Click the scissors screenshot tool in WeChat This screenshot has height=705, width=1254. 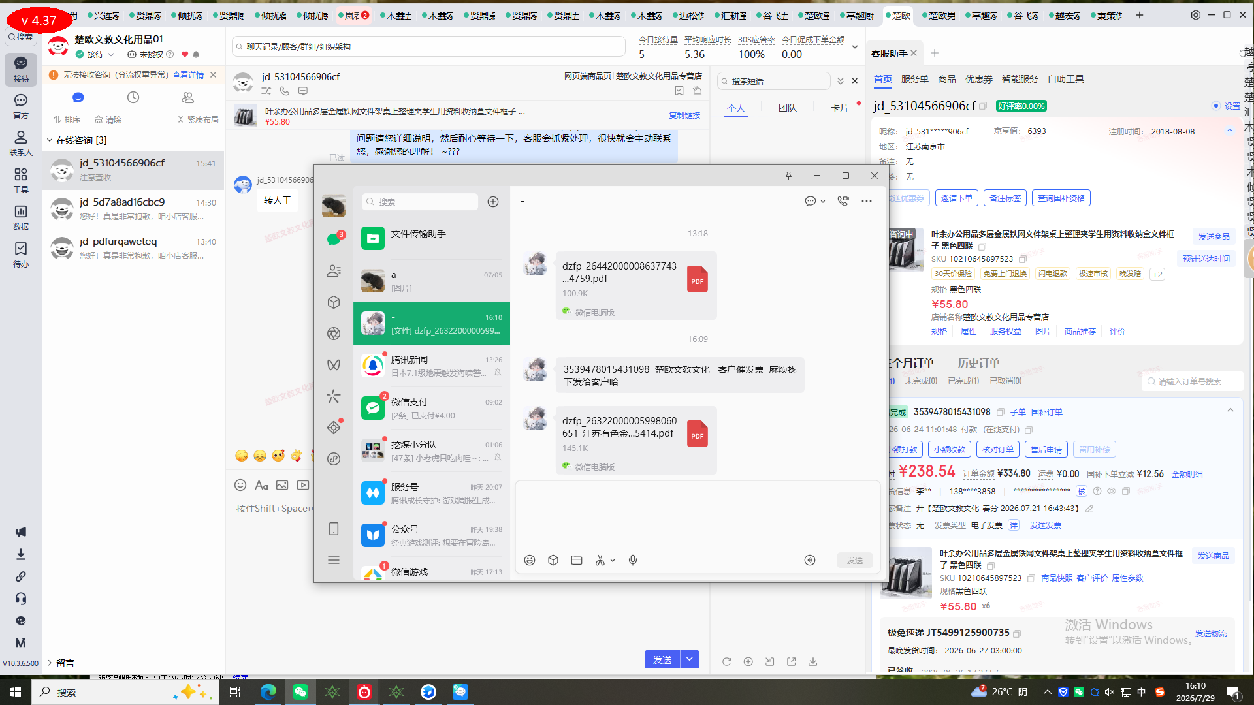[x=600, y=560]
